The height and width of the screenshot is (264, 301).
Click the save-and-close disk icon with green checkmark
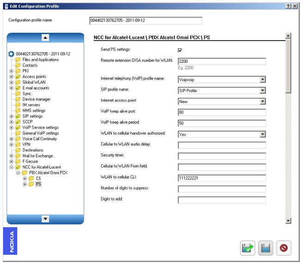(x=248, y=248)
